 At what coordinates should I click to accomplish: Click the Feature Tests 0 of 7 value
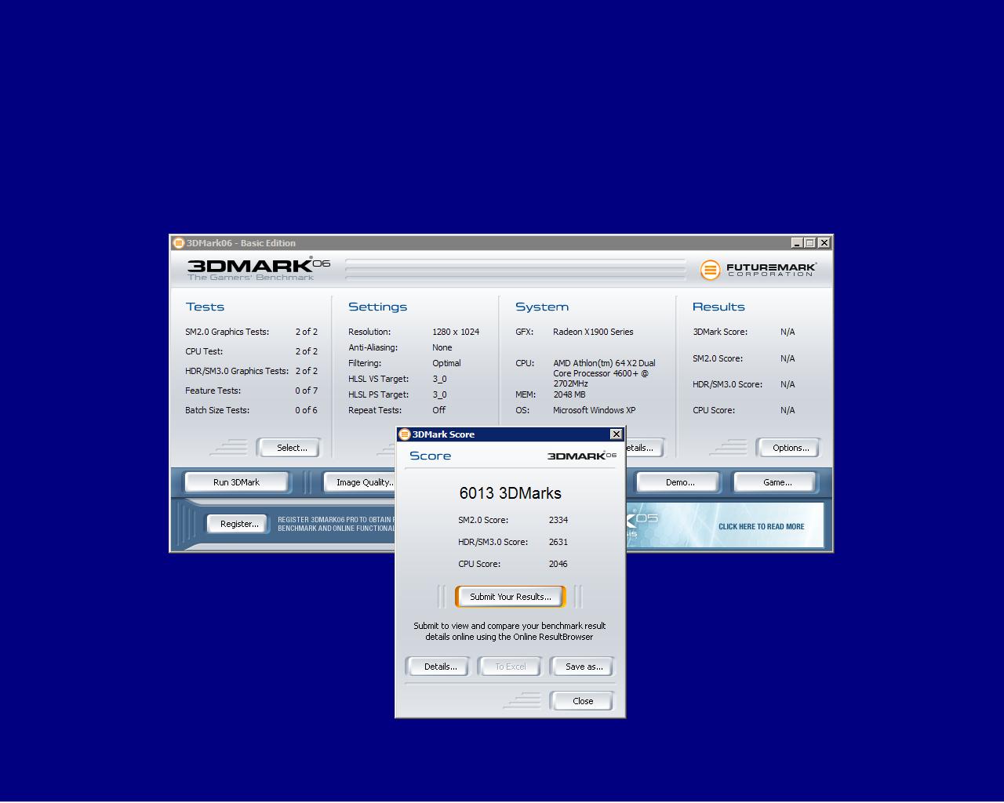pyautogui.click(x=306, y=391)
